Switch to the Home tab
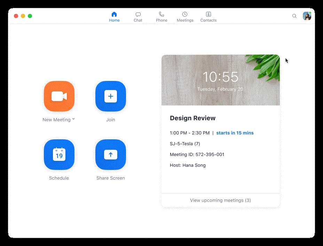The height and width of the screenshot is (246, 323). click(114, 17)
